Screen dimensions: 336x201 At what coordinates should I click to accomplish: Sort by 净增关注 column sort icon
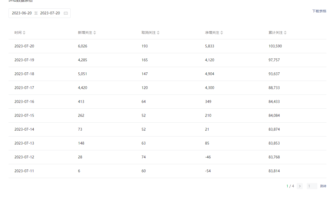coord(222,33)
